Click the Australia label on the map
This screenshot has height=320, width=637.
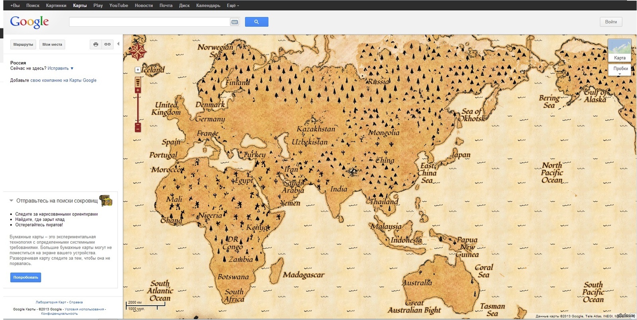pos(417,283)
